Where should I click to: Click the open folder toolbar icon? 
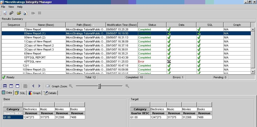click(19, 13)
